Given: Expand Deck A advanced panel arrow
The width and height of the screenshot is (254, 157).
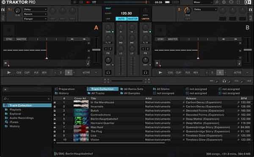Looking at the screenshot, I should tap(96, 73).
